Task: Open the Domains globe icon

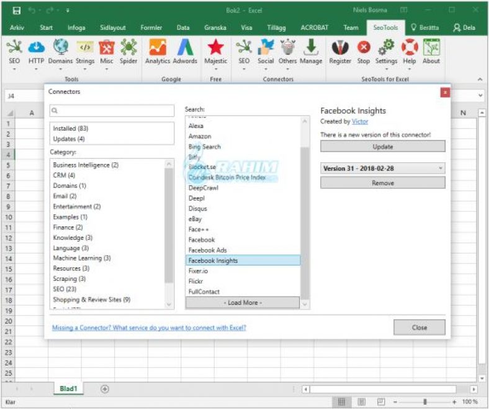Action: (x=60, y=47)
